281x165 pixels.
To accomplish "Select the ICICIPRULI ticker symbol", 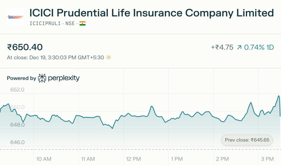I will coord(45,24).
